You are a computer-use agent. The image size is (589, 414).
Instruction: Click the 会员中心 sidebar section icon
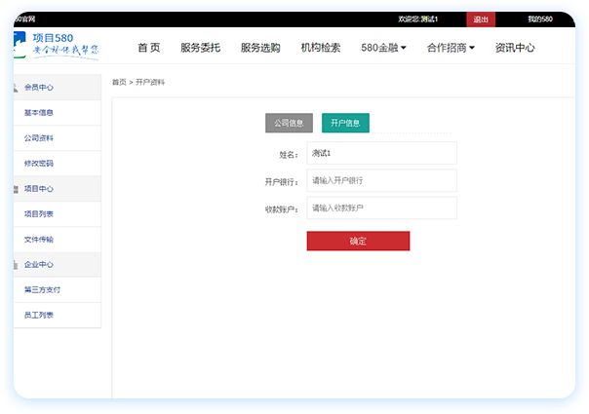(16, 88)
